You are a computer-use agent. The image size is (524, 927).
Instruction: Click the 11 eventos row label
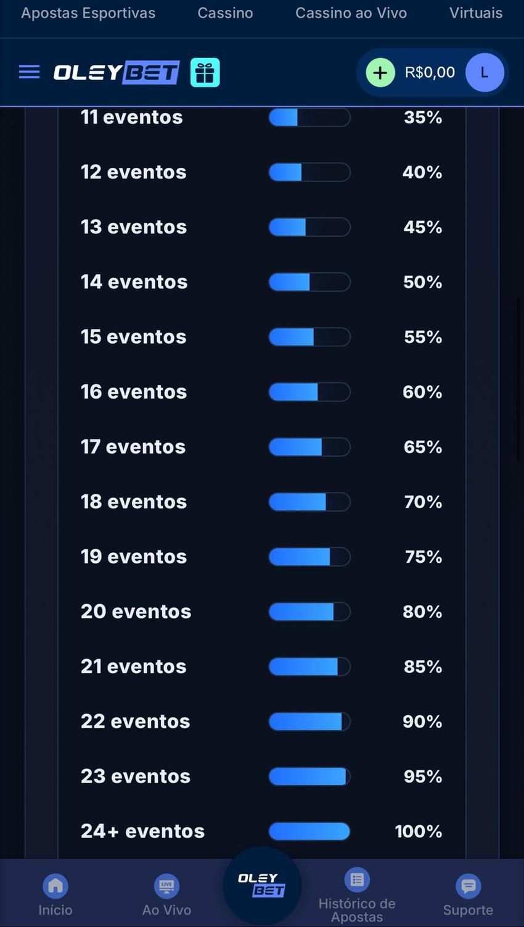(132, 117)
